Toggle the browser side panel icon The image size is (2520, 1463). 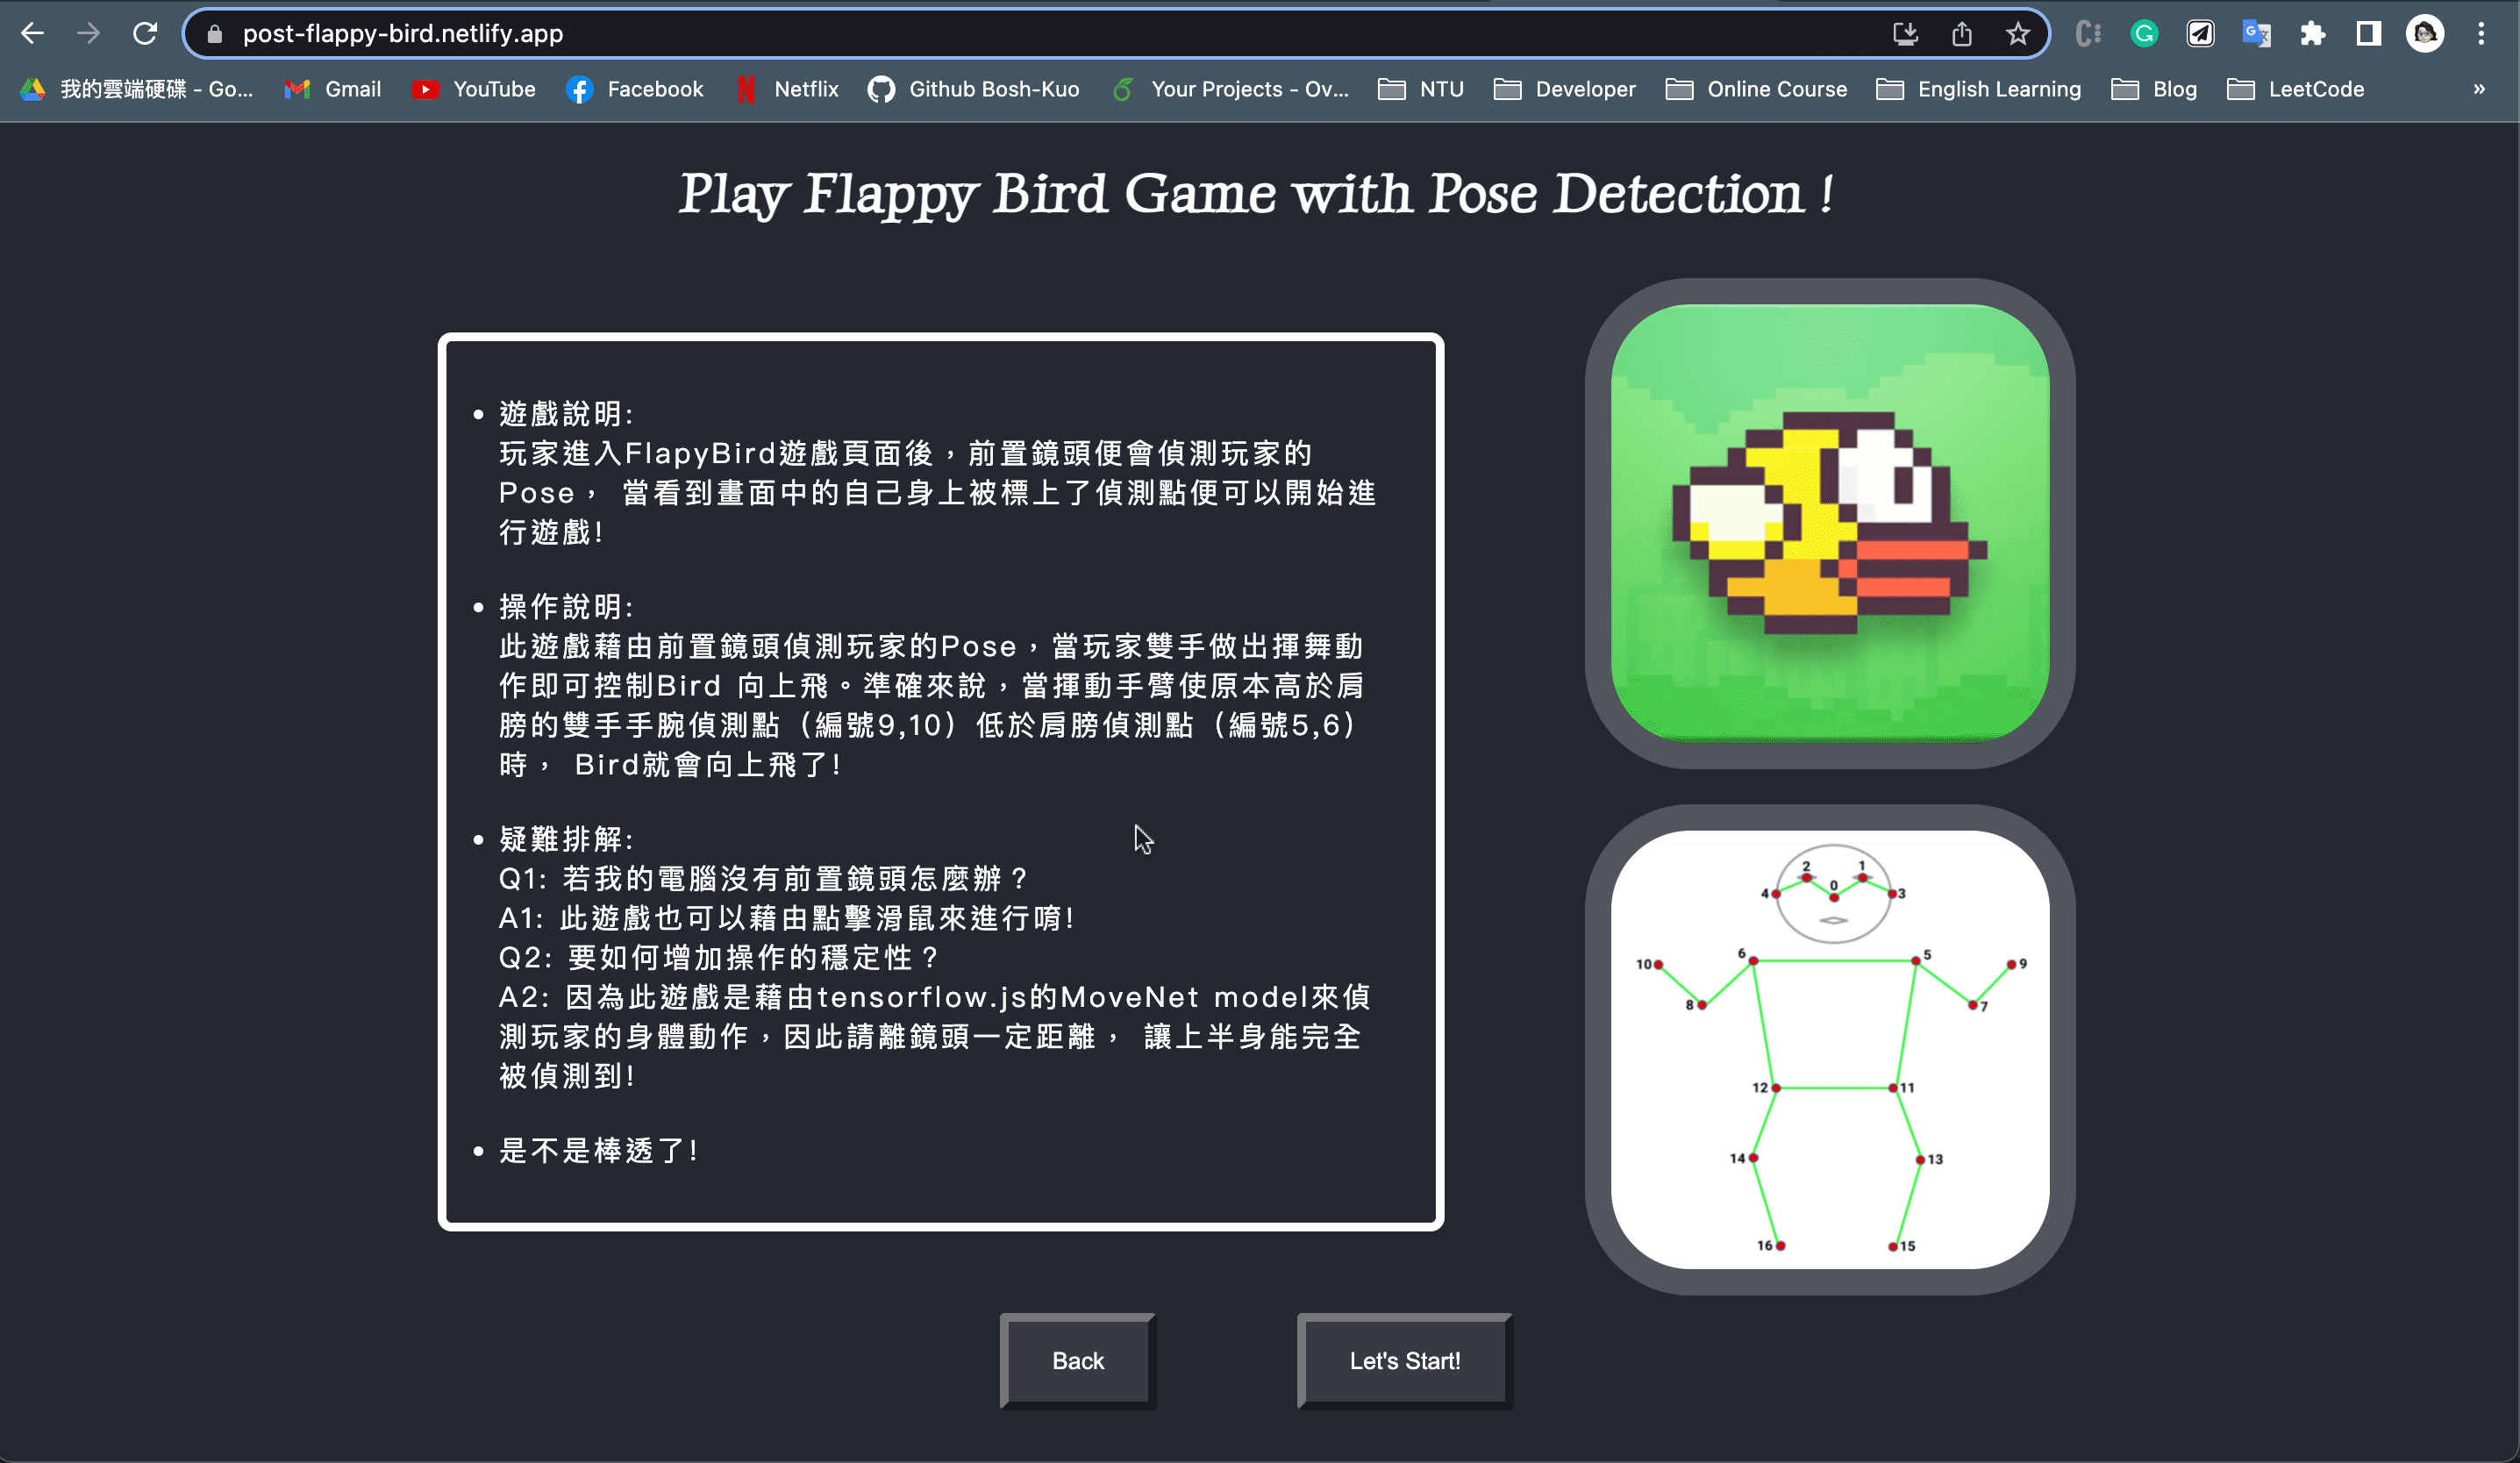[2368, 34]
